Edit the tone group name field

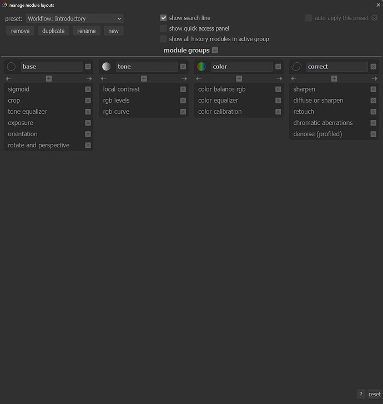(147, 67)
